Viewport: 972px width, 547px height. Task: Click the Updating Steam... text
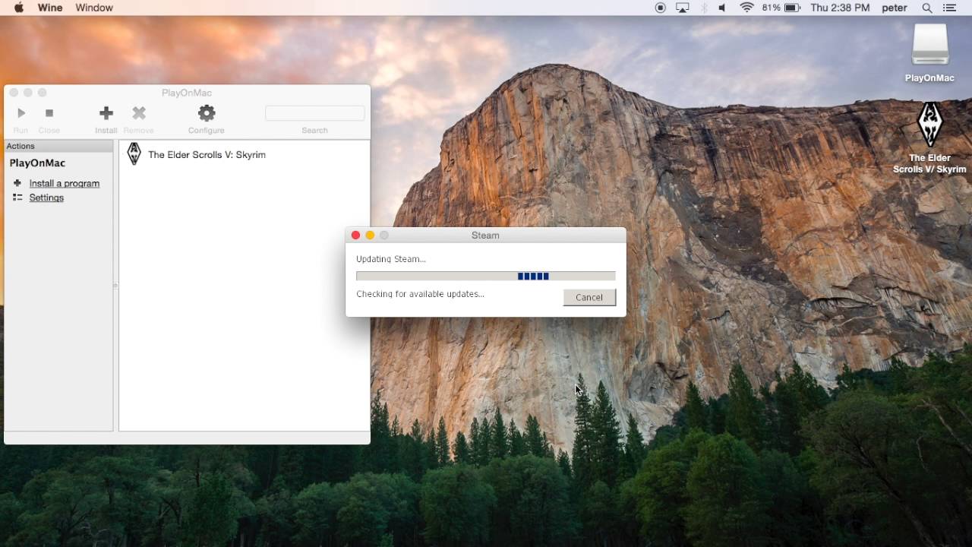391,259
